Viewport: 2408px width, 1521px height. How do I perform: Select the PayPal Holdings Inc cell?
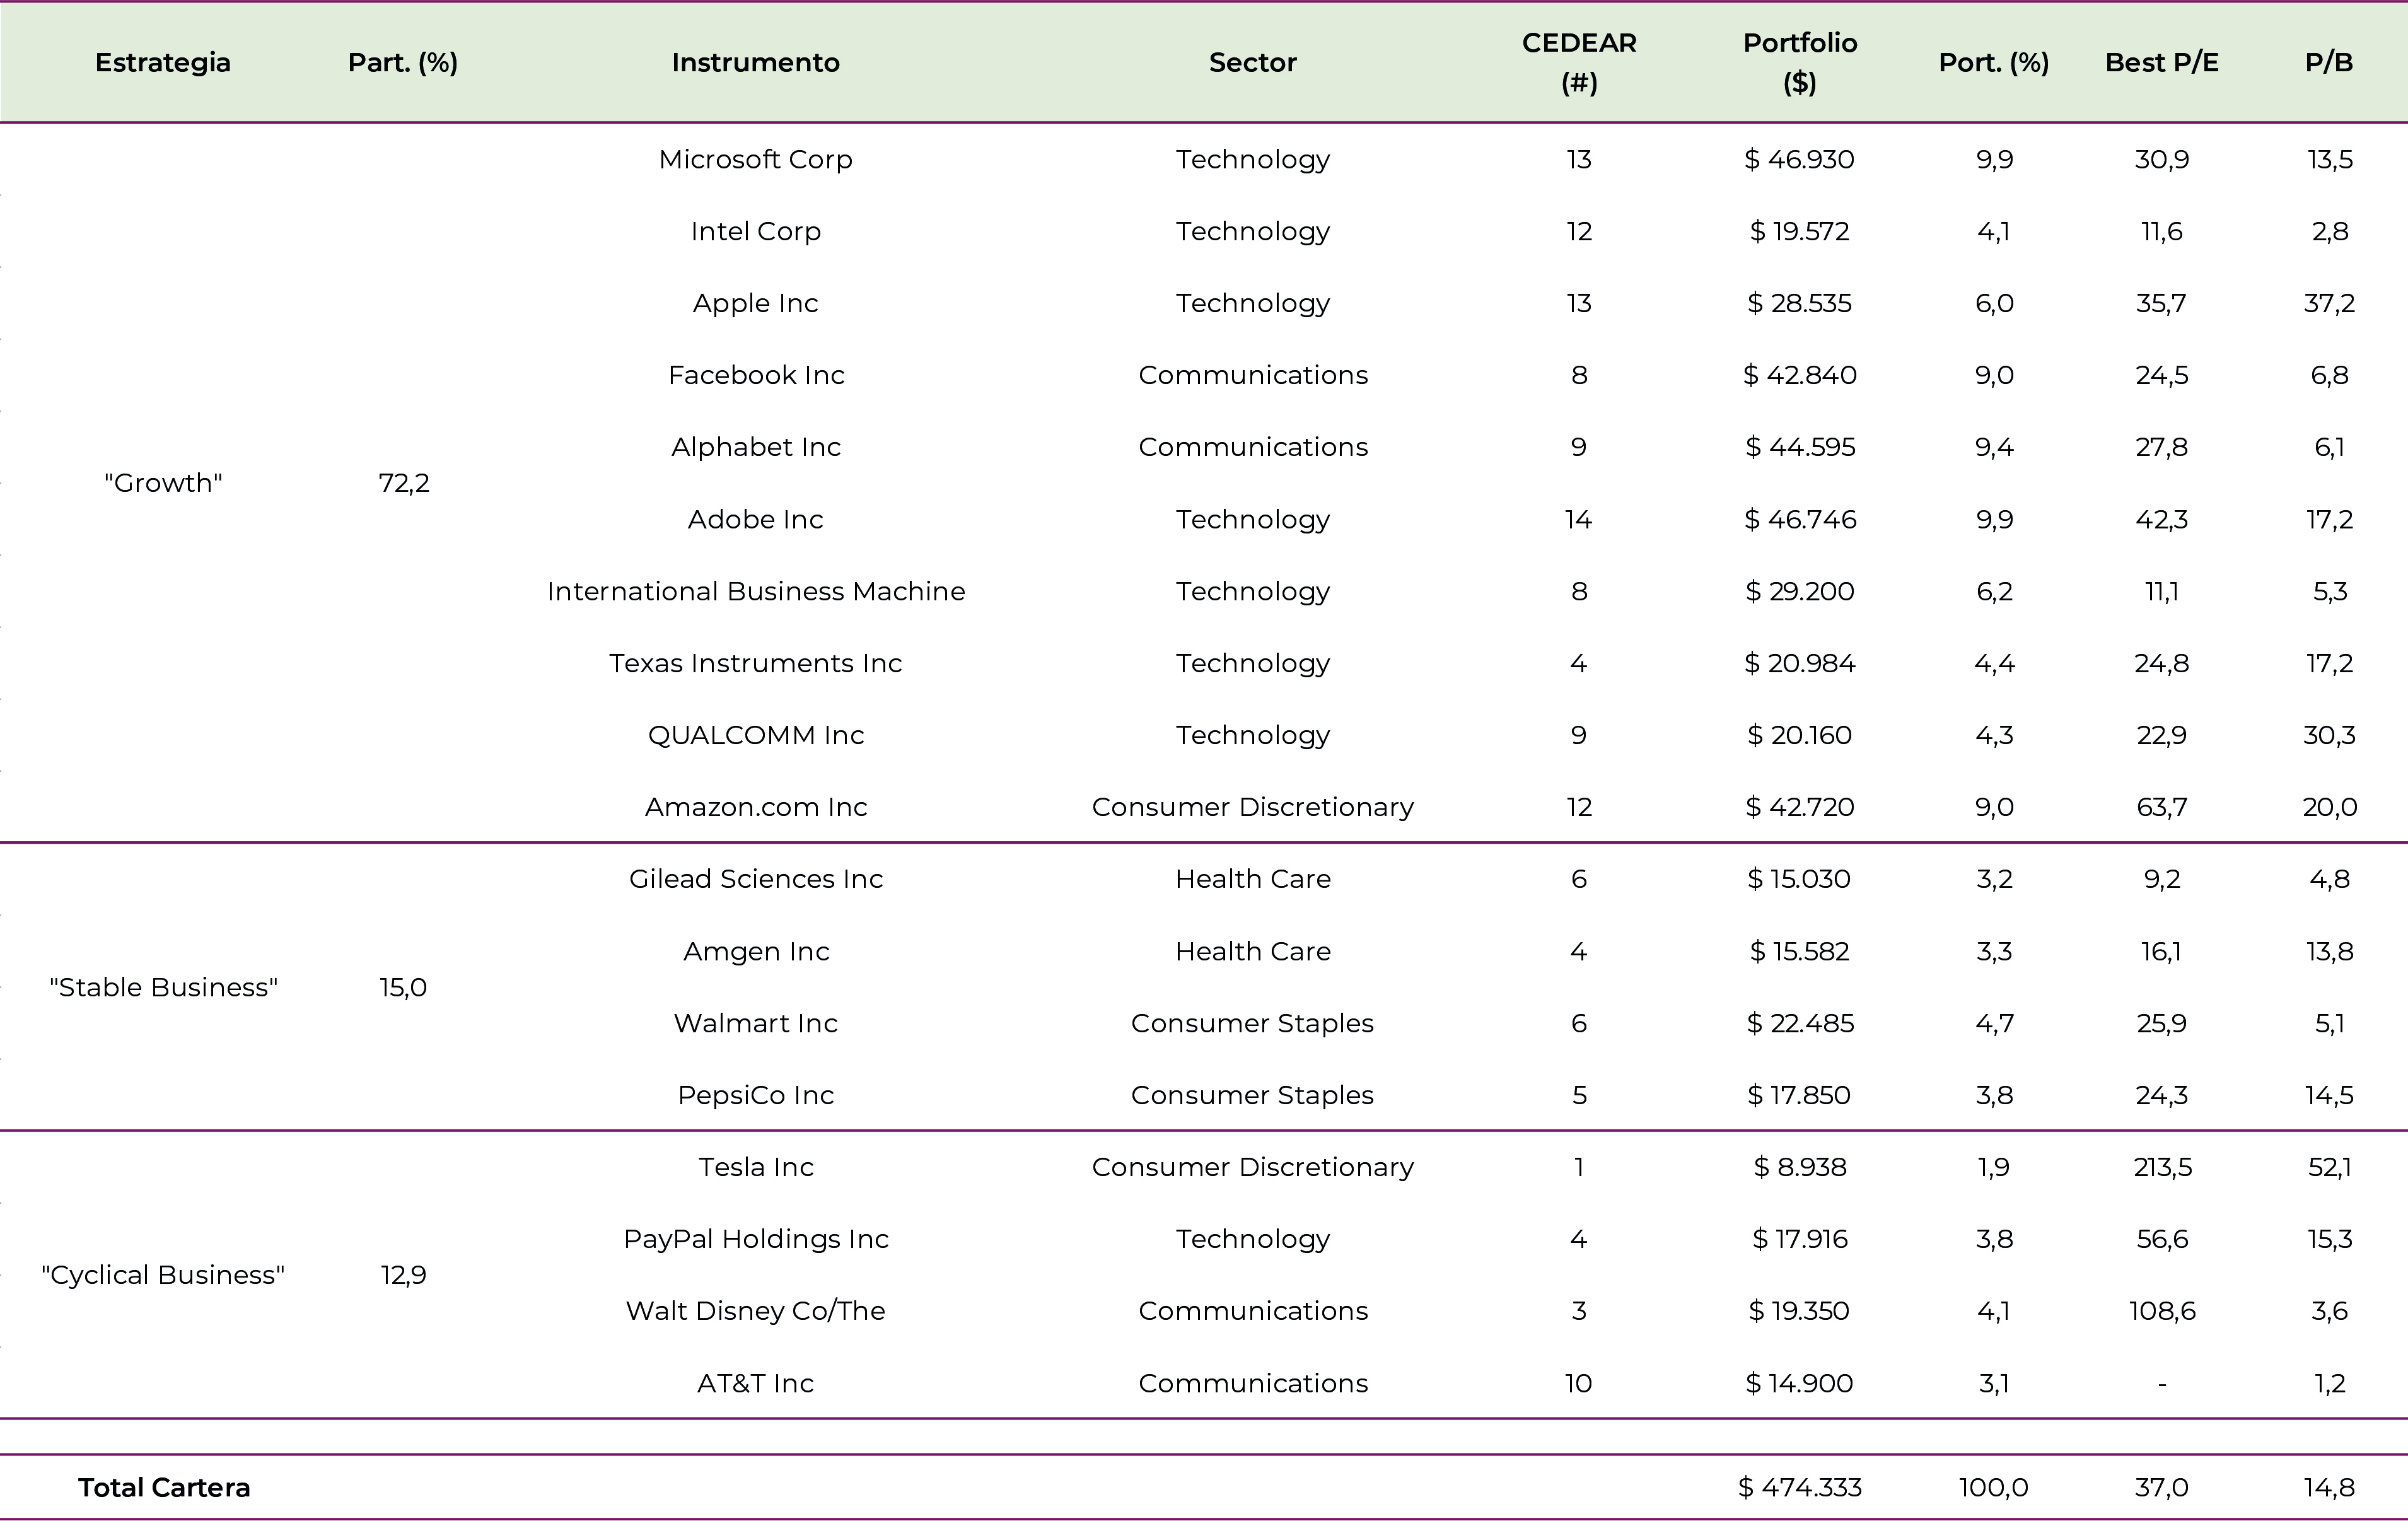click(755, 1239)
